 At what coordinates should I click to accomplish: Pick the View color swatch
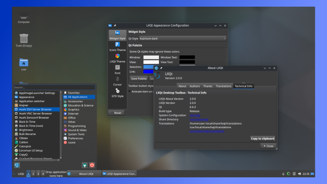pos(151,62)
